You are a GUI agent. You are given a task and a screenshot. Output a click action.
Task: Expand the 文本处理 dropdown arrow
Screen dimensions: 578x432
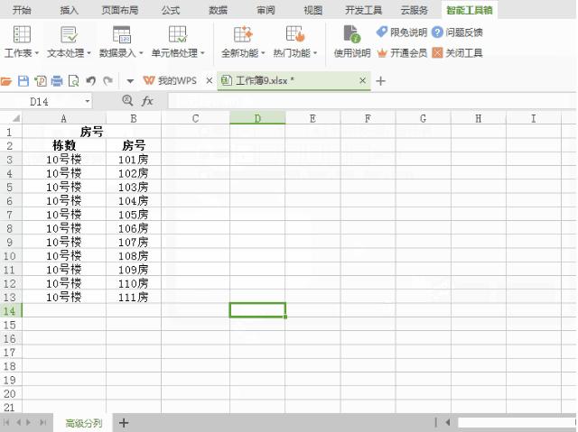point(89,54)
